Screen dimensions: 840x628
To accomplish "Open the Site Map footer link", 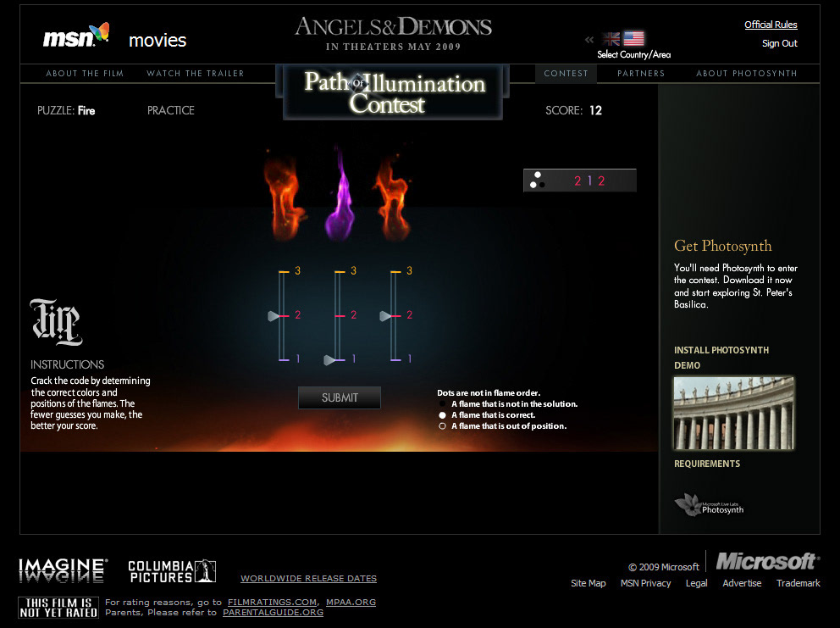I will [589, 583].
